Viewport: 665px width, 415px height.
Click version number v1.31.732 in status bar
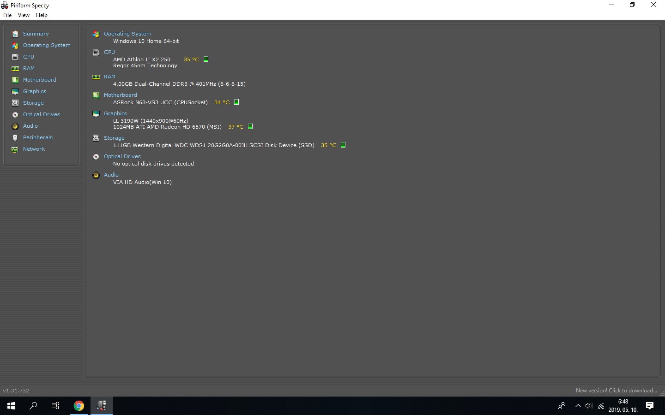point(16,391)
